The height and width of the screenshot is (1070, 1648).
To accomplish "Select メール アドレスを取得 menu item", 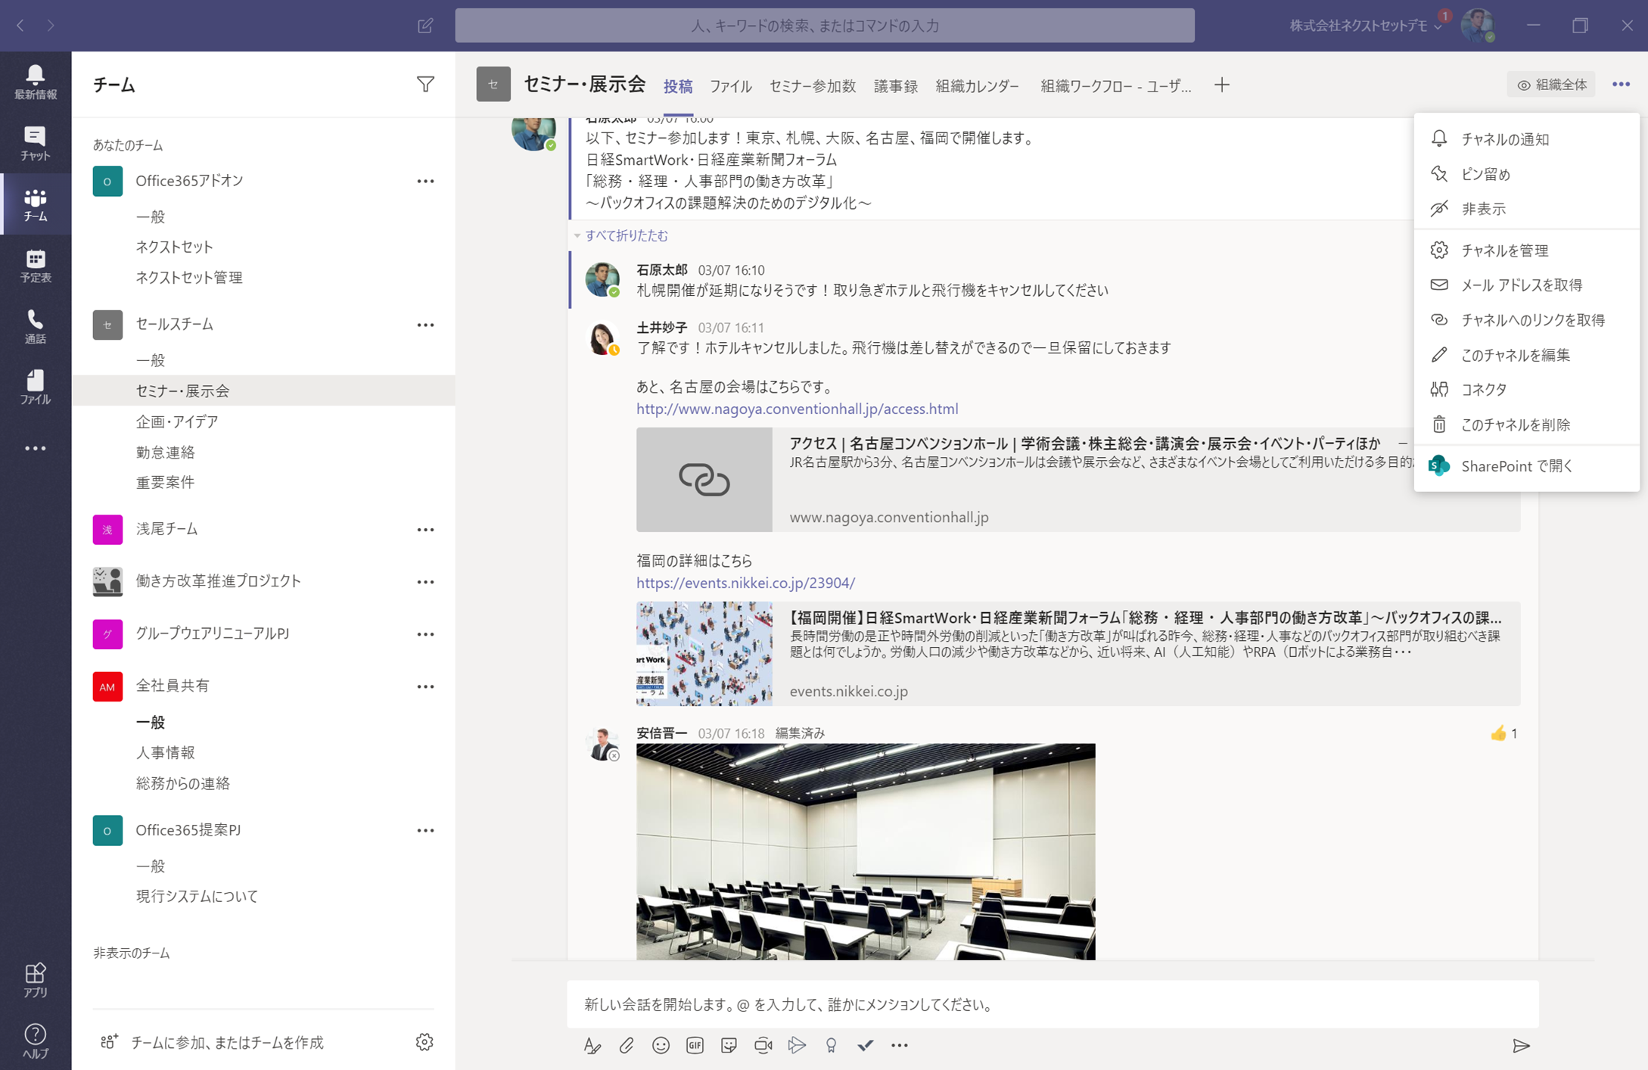I will pos(1526,285).
